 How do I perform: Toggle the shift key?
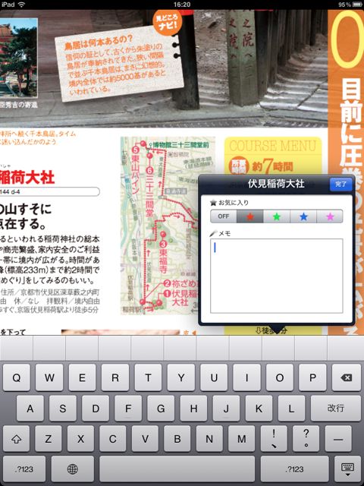17,439
